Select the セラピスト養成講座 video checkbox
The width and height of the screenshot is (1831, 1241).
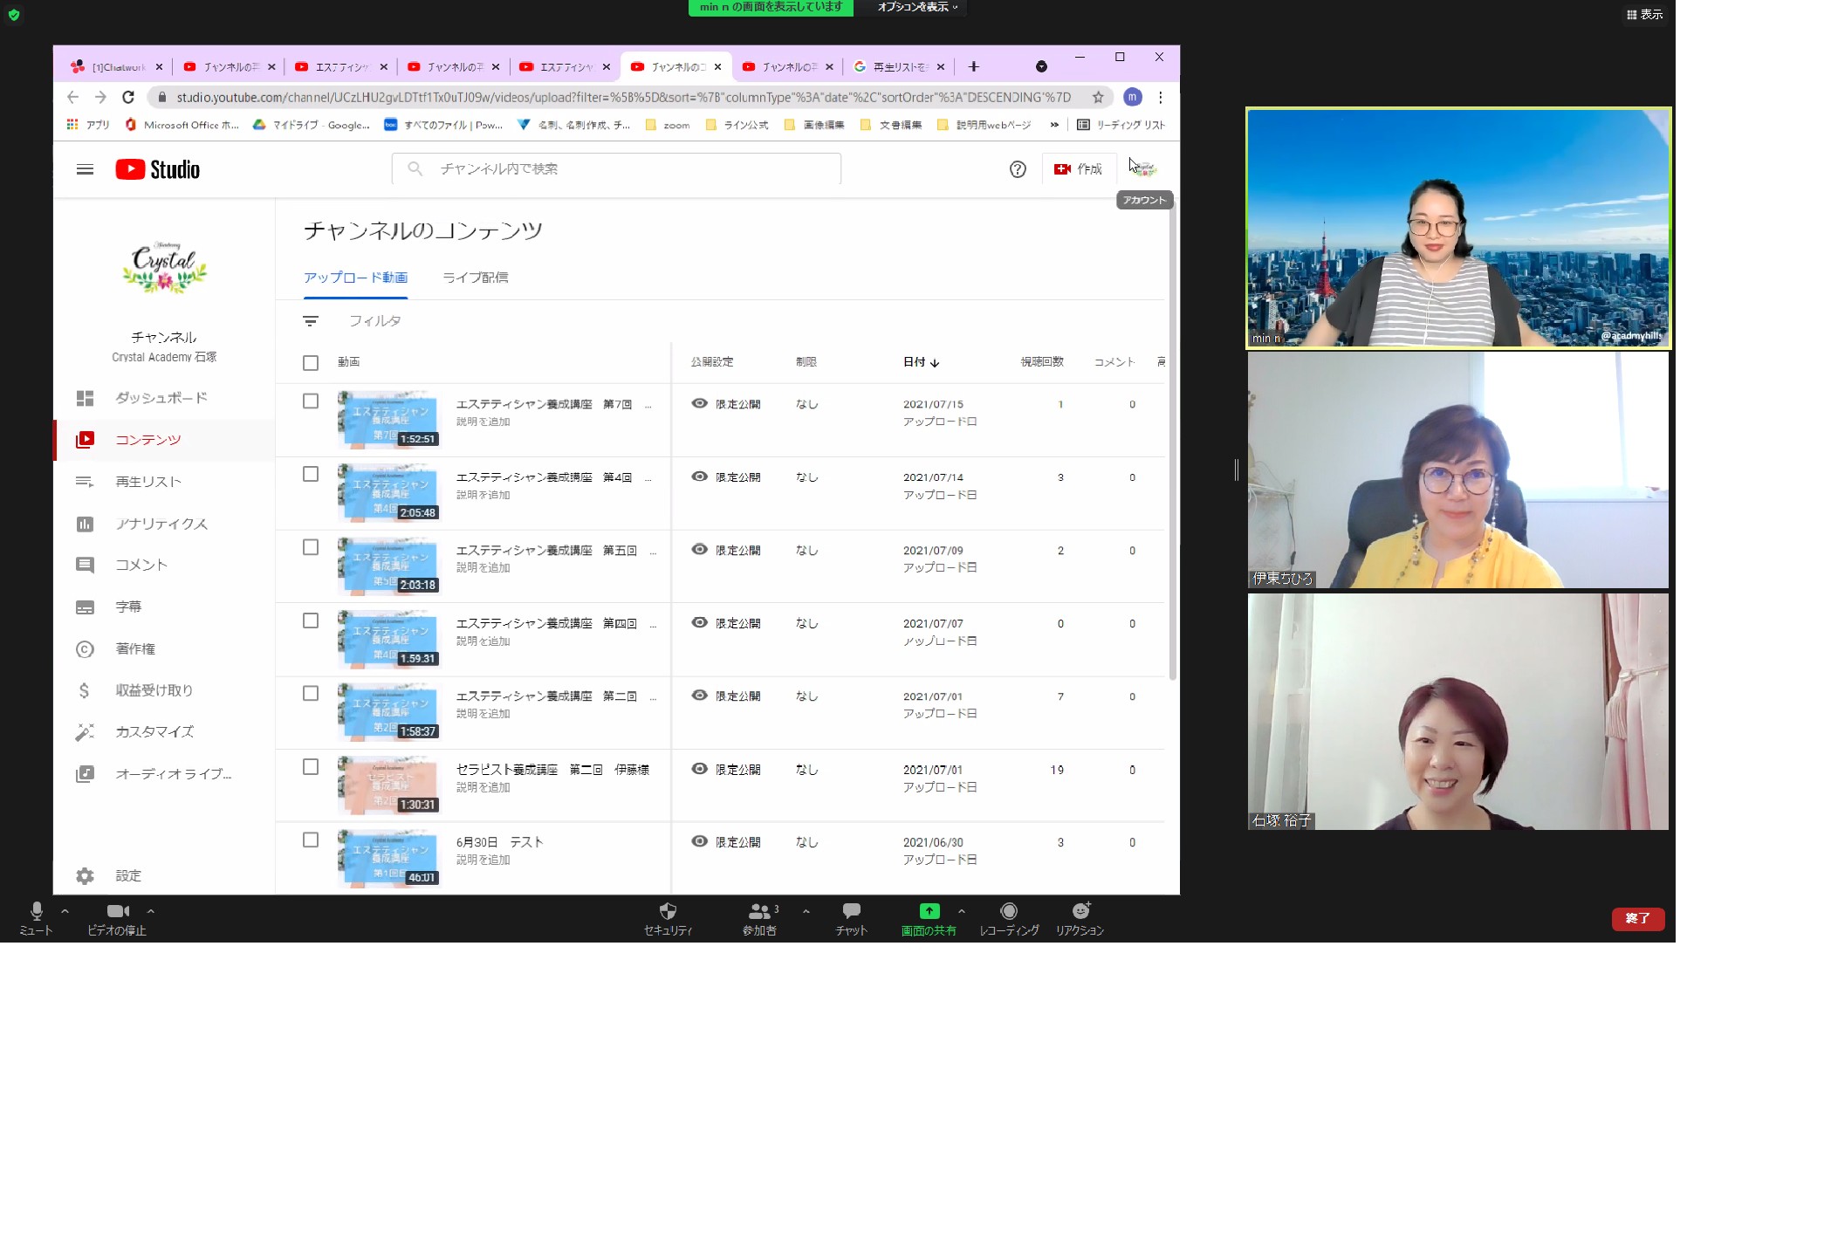pyautogui.click(x=311, y=766)
